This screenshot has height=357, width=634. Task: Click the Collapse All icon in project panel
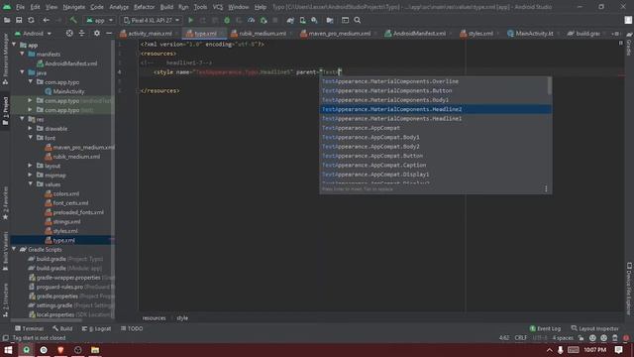[x=81, y=33]
